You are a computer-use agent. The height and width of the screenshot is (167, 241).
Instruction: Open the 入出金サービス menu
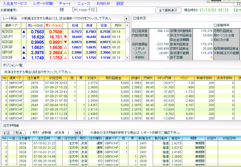click(15, 4)
